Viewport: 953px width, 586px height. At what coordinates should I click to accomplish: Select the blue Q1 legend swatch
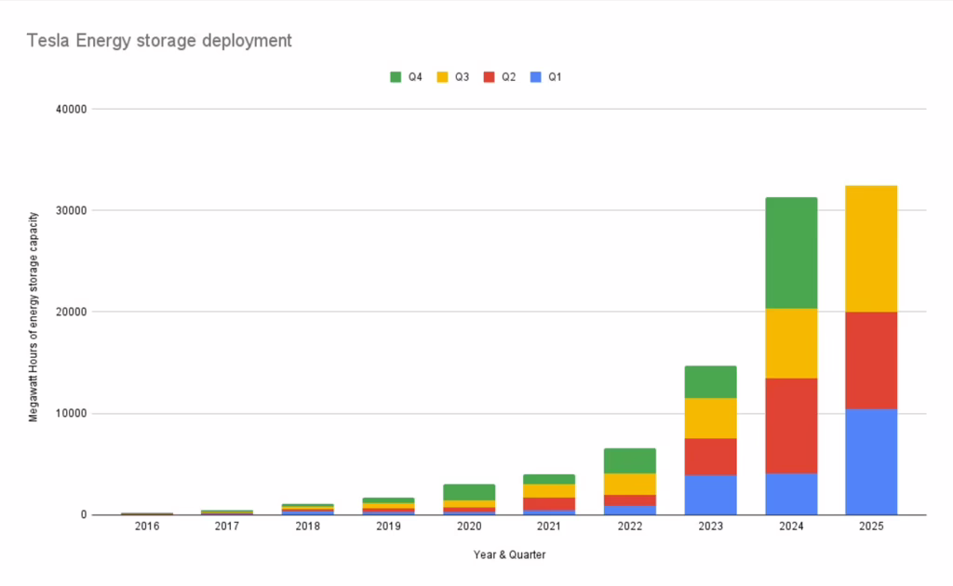tap(535, 77)
